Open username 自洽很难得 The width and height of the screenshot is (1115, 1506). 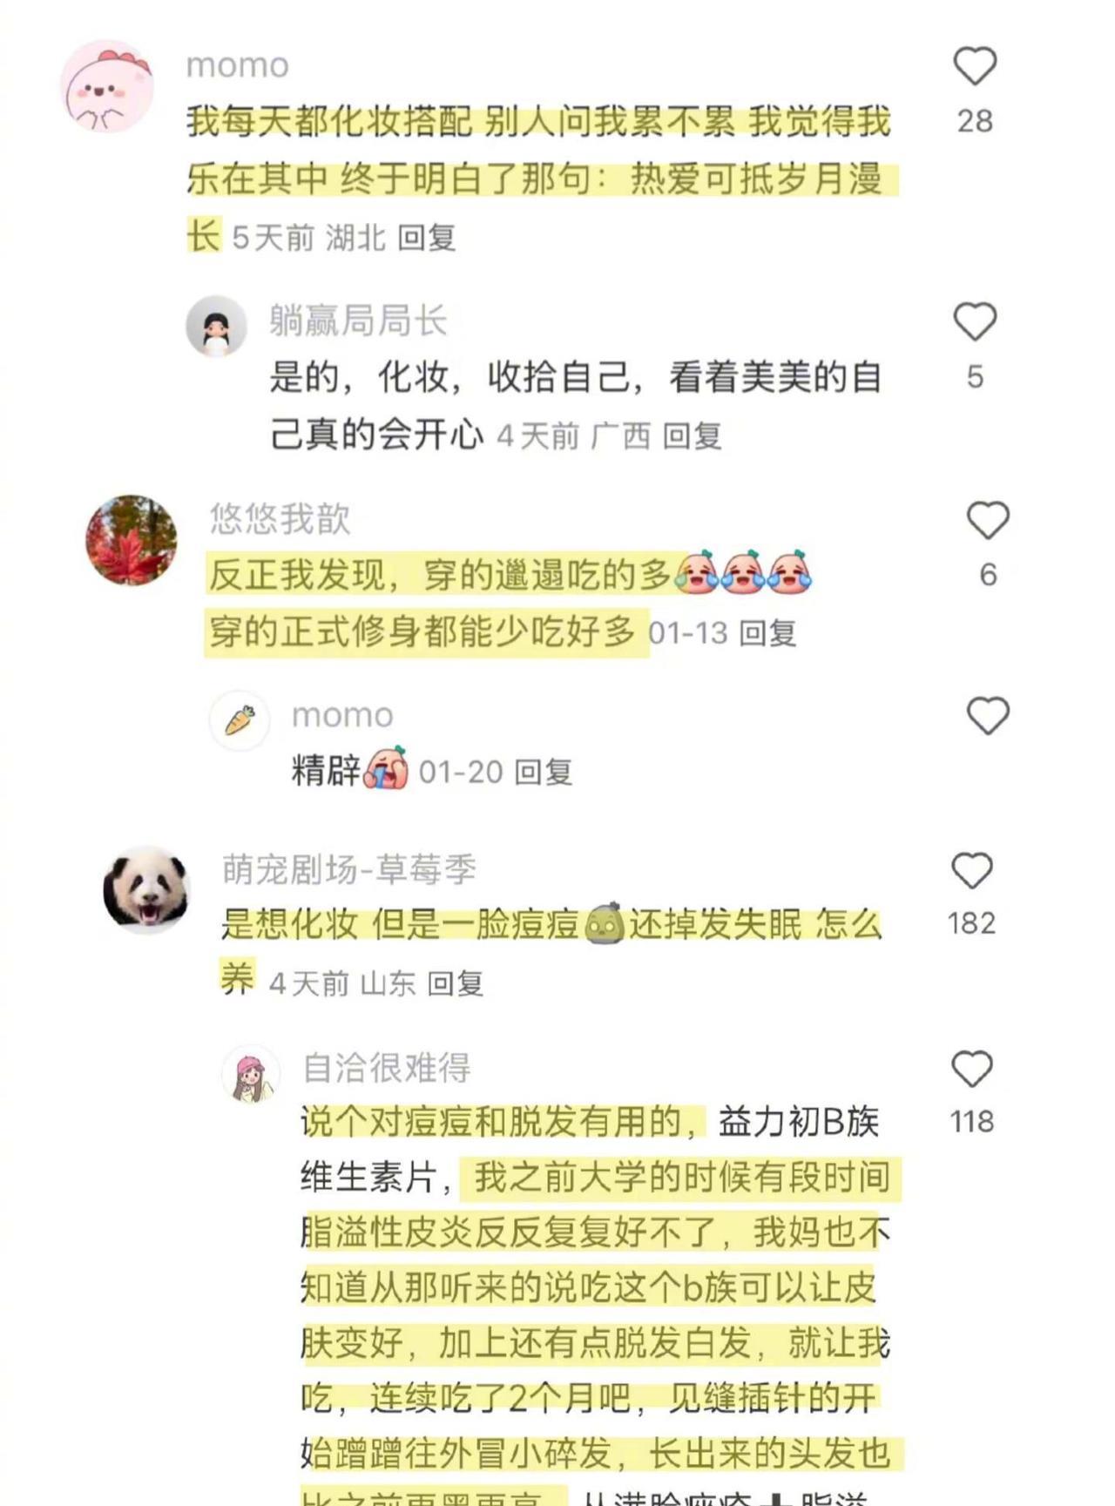point(387,1067)
